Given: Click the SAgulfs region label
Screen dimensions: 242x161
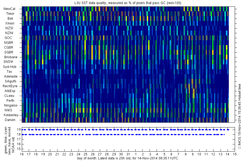Looking at the screenshot, I should (10, 81).
